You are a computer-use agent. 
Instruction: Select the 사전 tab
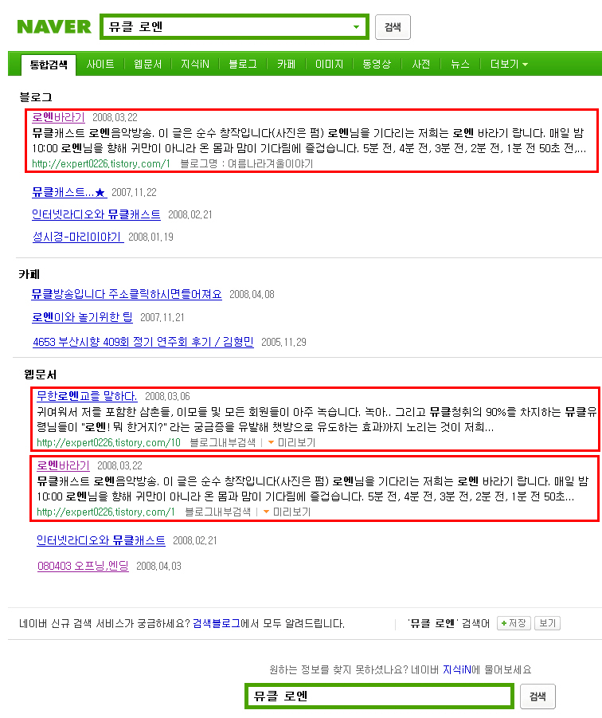click(x=421, y=64)
